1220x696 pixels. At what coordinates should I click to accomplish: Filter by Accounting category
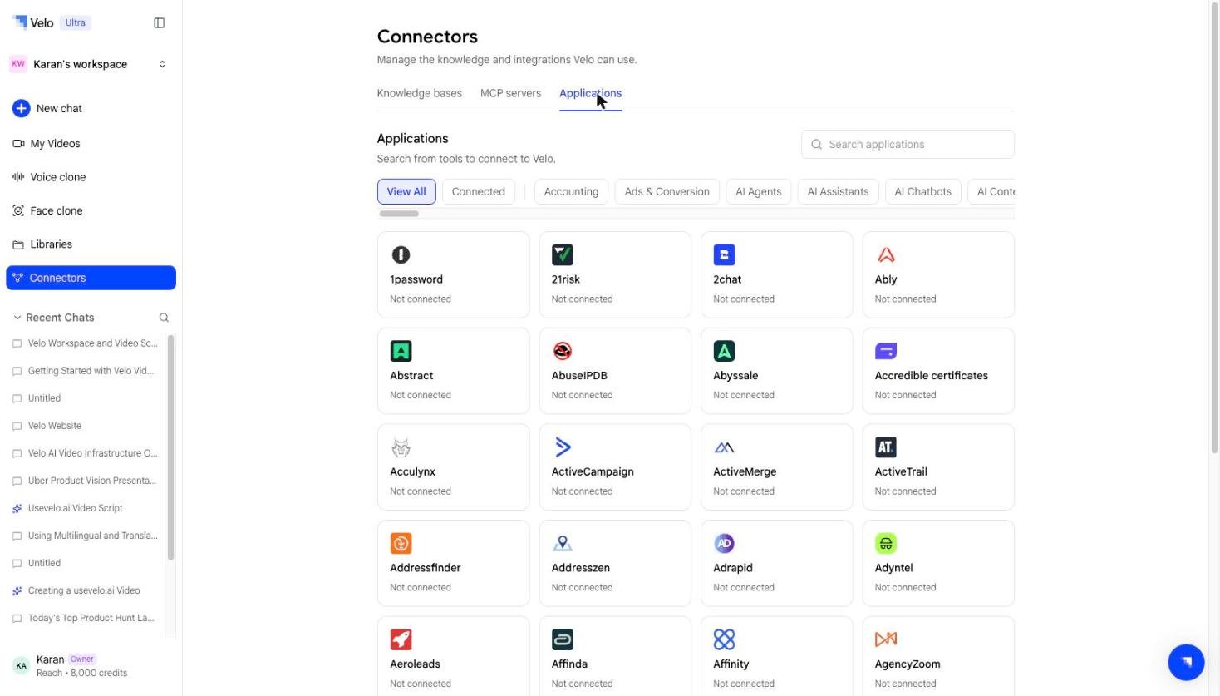point(571,191)
